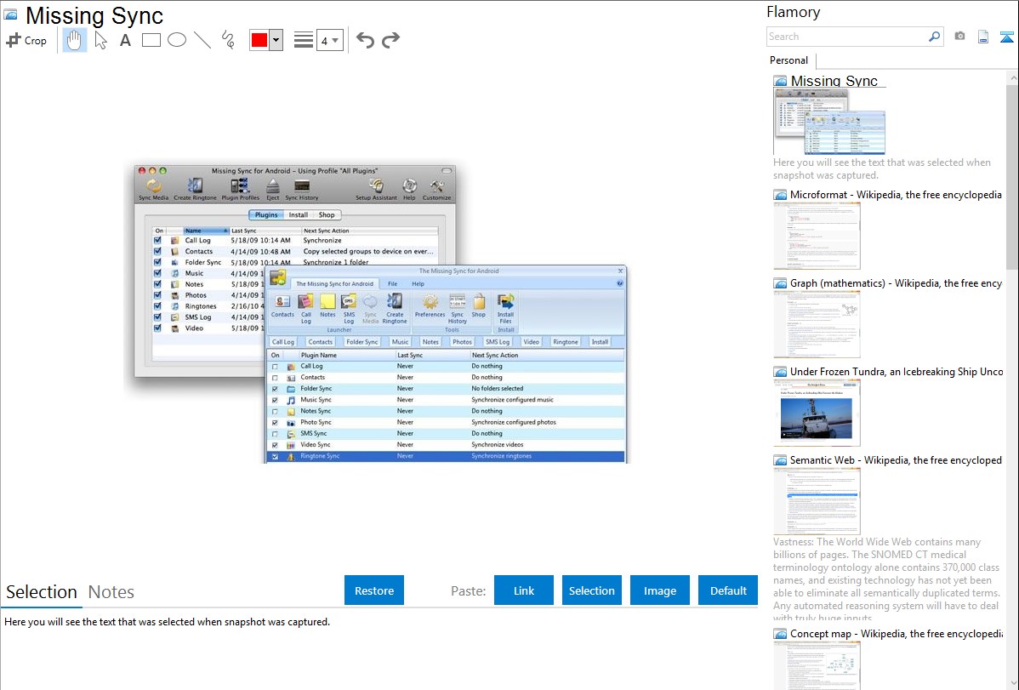
Task: Select the text annotation tool
Action: 125,40
